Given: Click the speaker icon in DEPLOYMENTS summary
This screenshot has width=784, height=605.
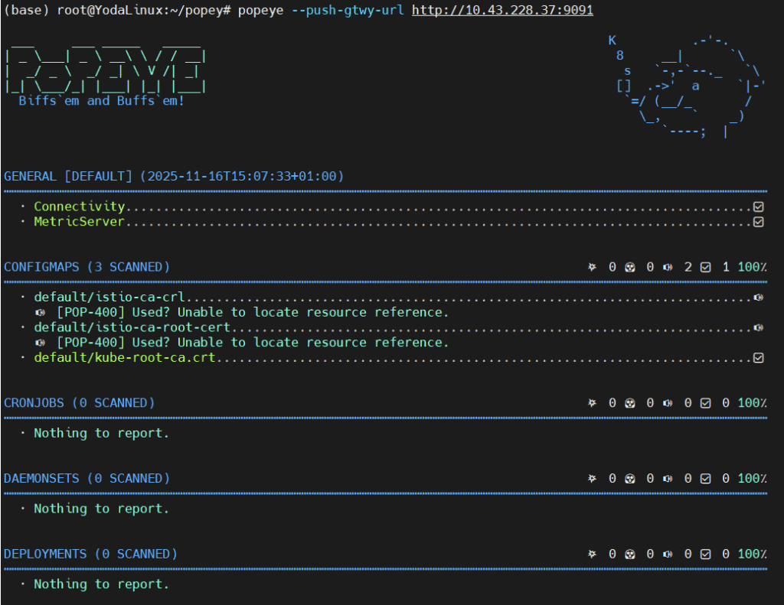Looking at the screenshot, I should (x=668, y=554).
